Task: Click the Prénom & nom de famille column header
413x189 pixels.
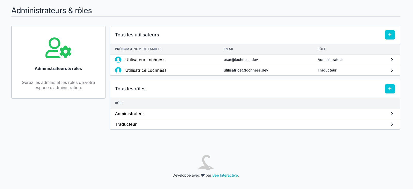Action: (138, 49)
